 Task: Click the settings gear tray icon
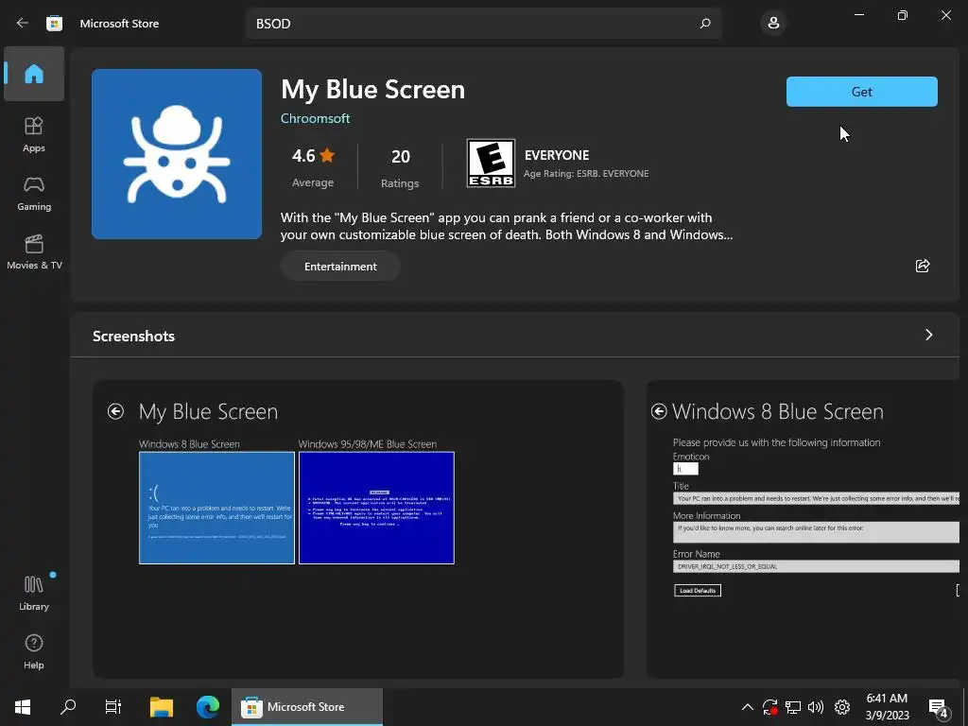[842, 707]
